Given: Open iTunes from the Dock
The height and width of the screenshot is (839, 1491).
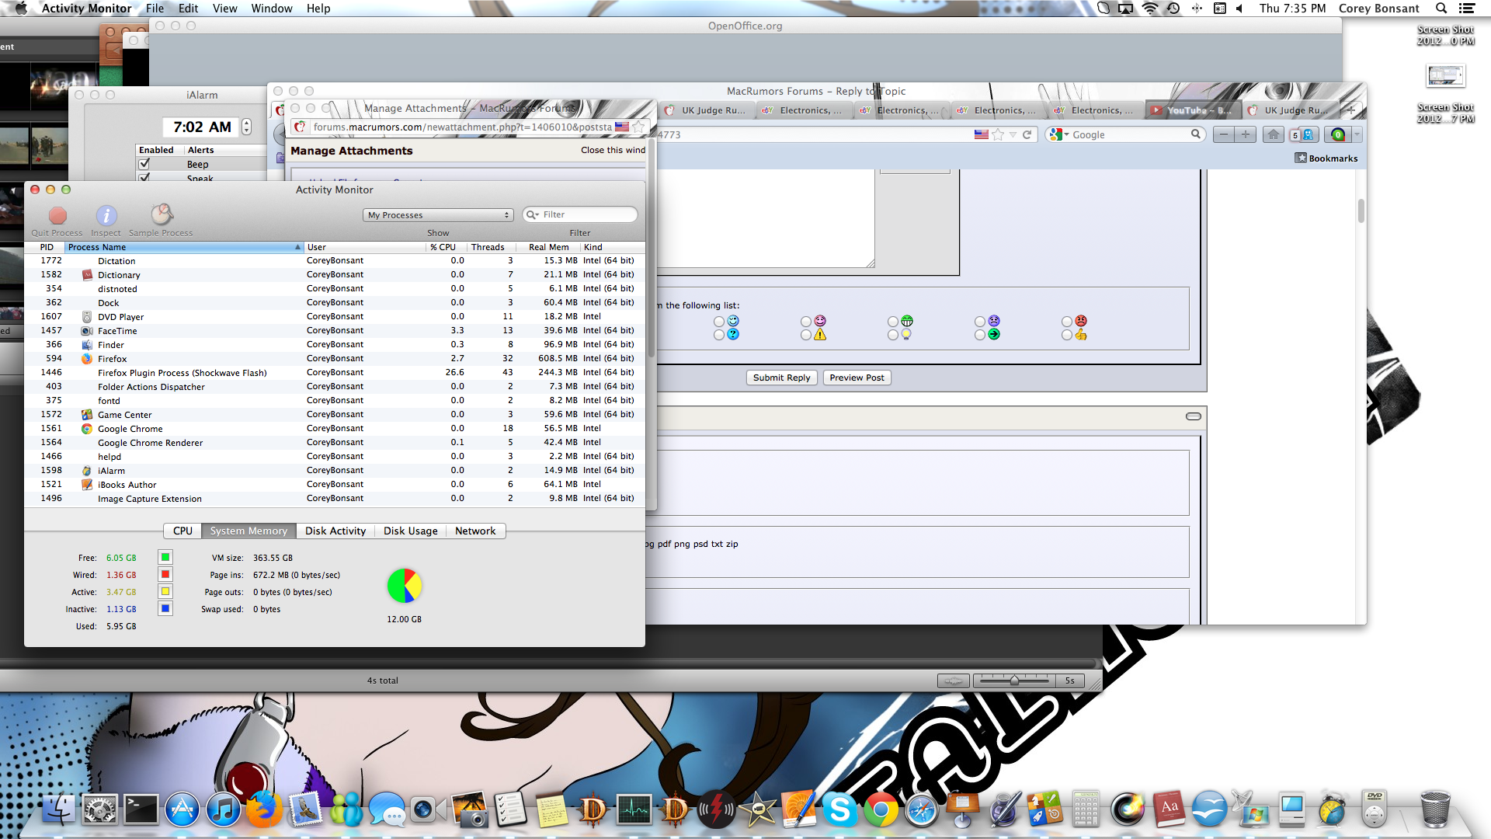Looking at the screenshot, I should [x=224, y=809].
